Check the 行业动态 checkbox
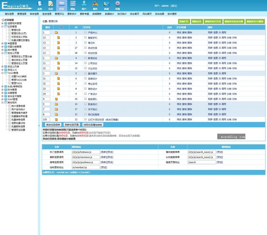Image resolution: width=267 pixels, height=235 pixels. (x=85, y=68)
